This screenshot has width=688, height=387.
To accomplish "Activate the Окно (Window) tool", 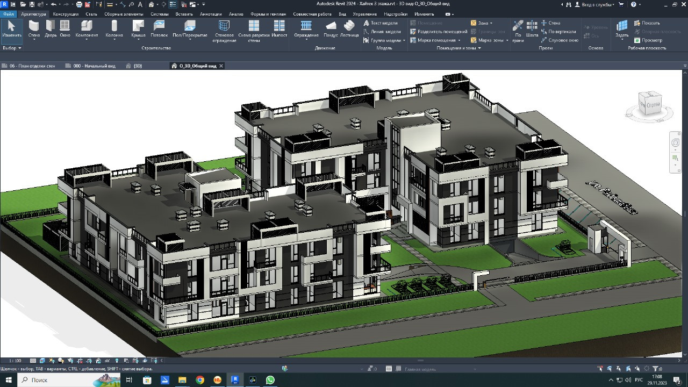I will click(x=65, y=30).
